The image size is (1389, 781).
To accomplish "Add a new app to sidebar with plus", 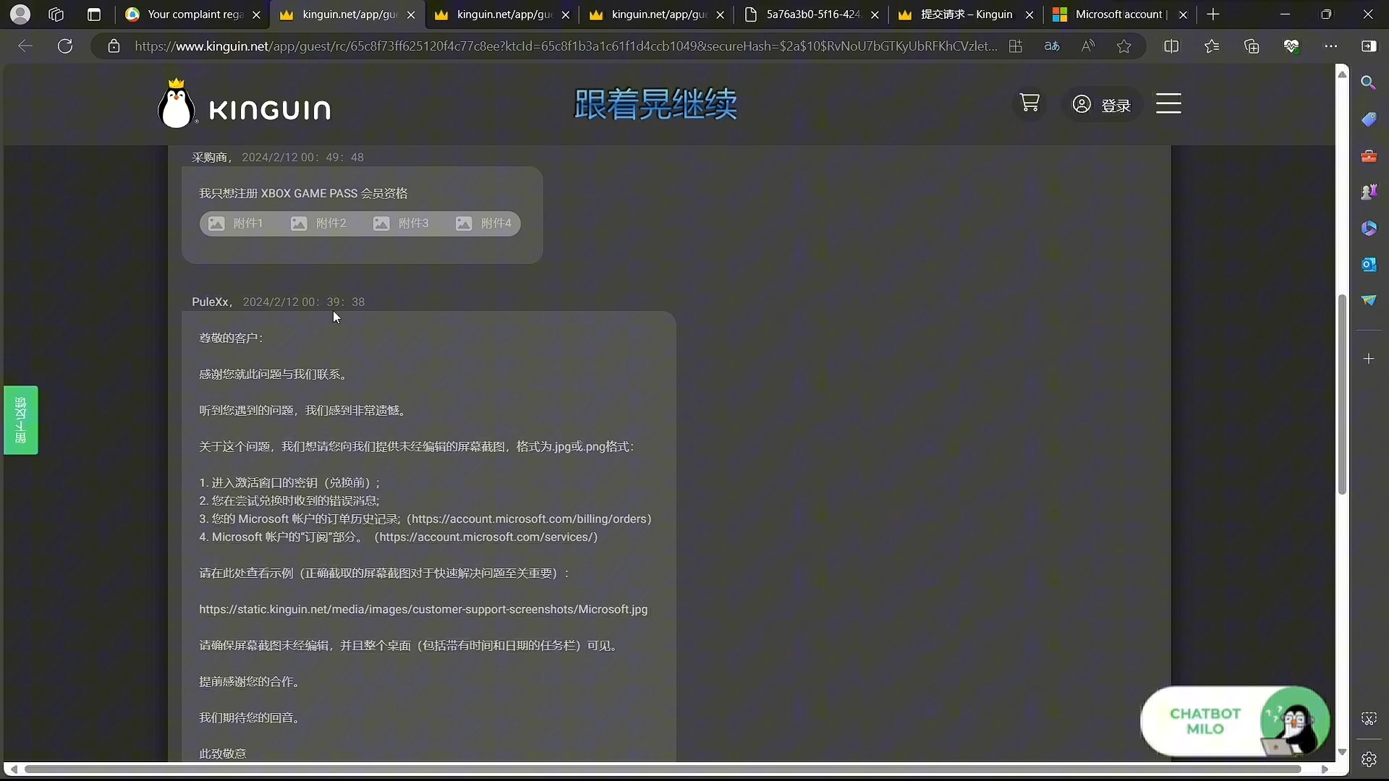I will click(1369, 359).
